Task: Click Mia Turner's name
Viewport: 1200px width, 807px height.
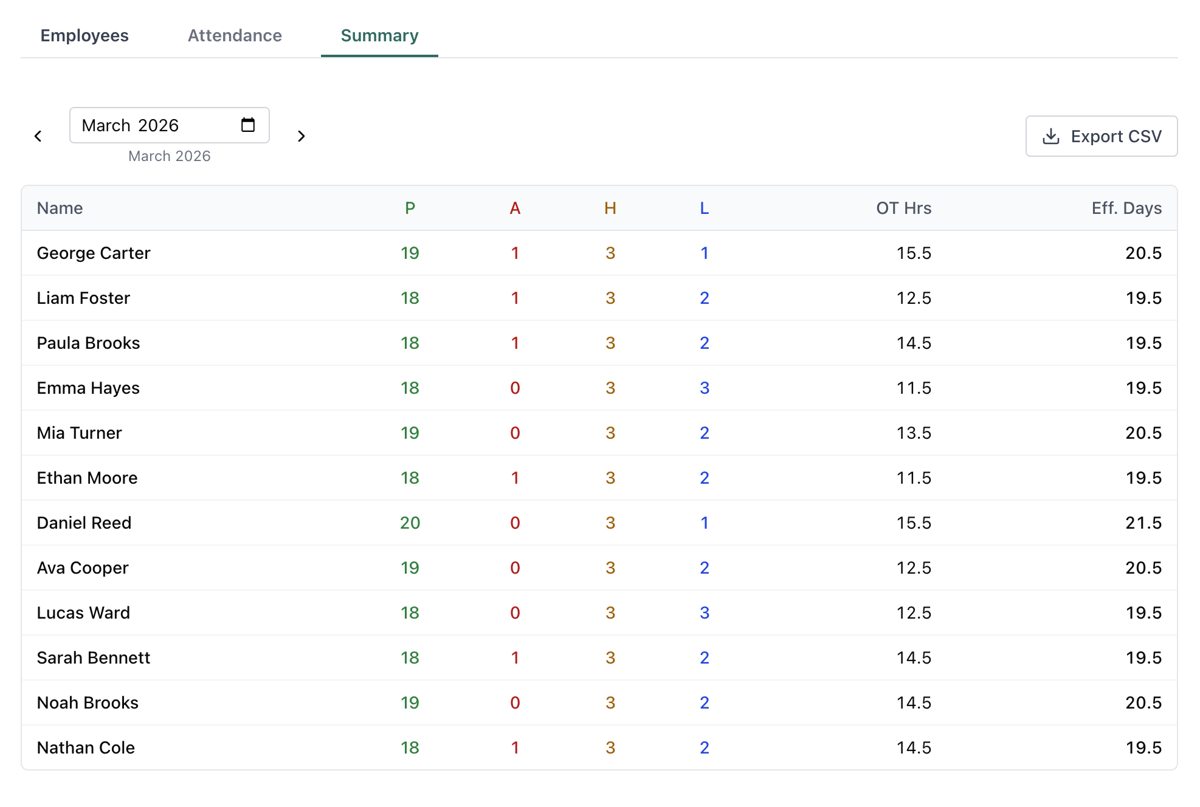Action: point(78,433)
